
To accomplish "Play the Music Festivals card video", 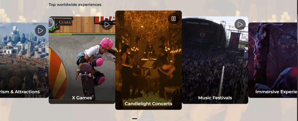I will [240, 24].
